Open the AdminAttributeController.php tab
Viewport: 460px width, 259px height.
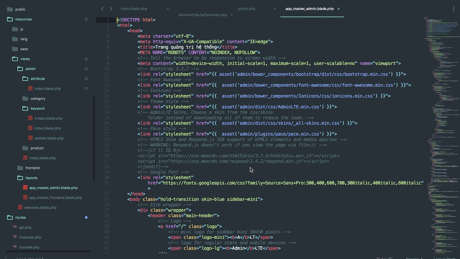pos(203,15)
